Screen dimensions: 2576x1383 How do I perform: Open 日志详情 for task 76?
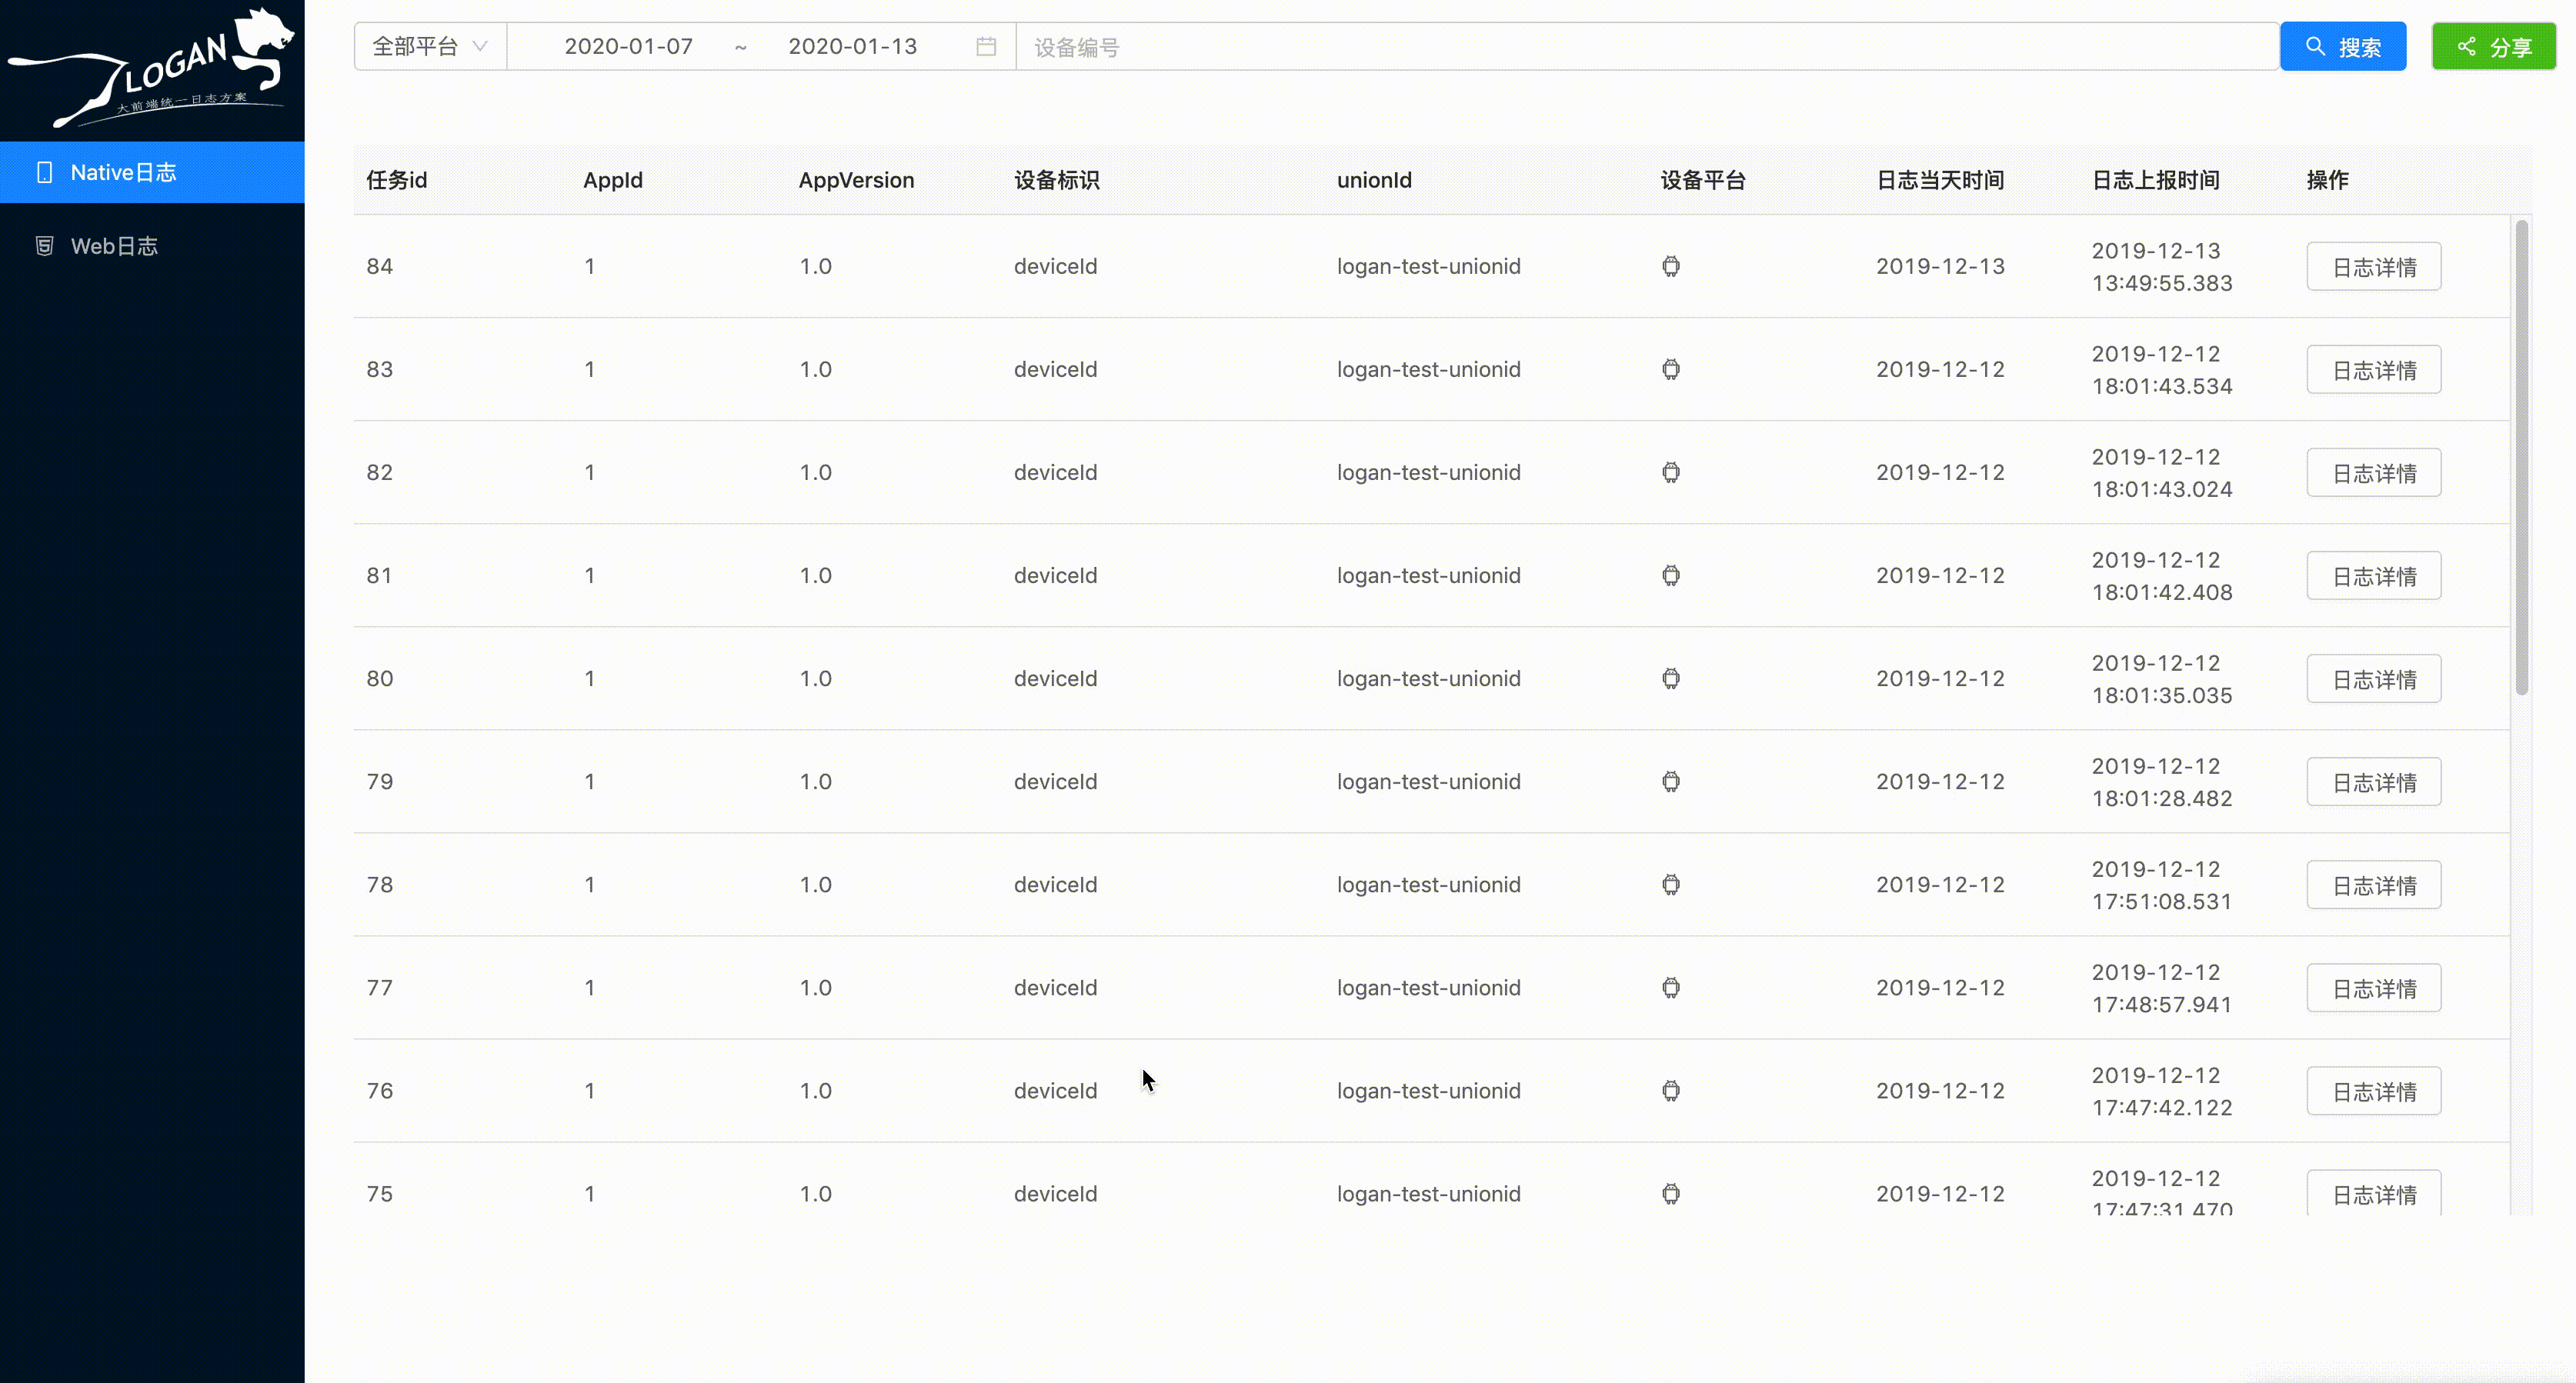[x=2373, y=1091]
